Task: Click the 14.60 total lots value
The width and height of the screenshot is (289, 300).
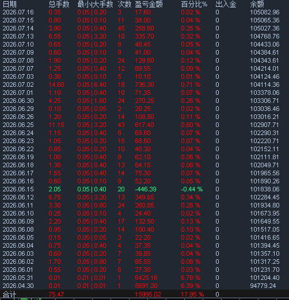Action: tap(56, 84)
